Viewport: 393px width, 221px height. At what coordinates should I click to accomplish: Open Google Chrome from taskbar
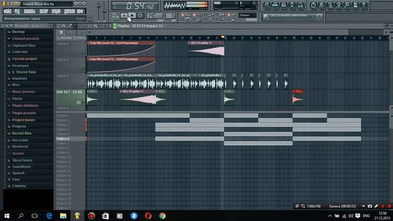coord(162,215)
